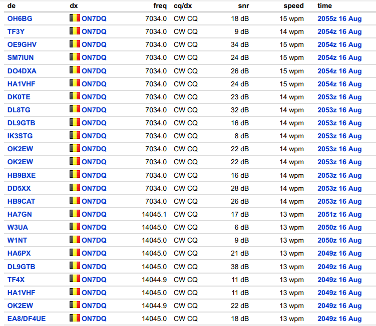Open spotter callsign EA8/DF4UE
Screen dimensions: 376x326
click(x=27, y=319)
